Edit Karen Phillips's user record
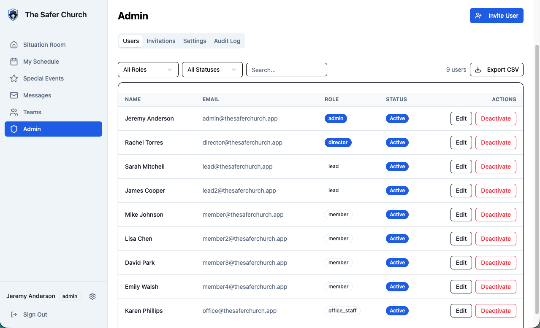540x328 pixels. click(x=461, y=311)
